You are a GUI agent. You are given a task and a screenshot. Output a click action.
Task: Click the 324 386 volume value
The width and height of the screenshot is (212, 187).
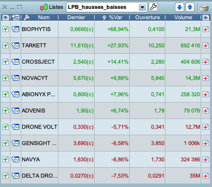pyautogui.click(x=190, y=159)
